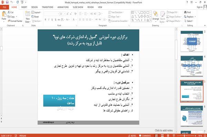The image size is (207, 137).
Task: Switch to Reading View icon
Action: pos(168,136)
